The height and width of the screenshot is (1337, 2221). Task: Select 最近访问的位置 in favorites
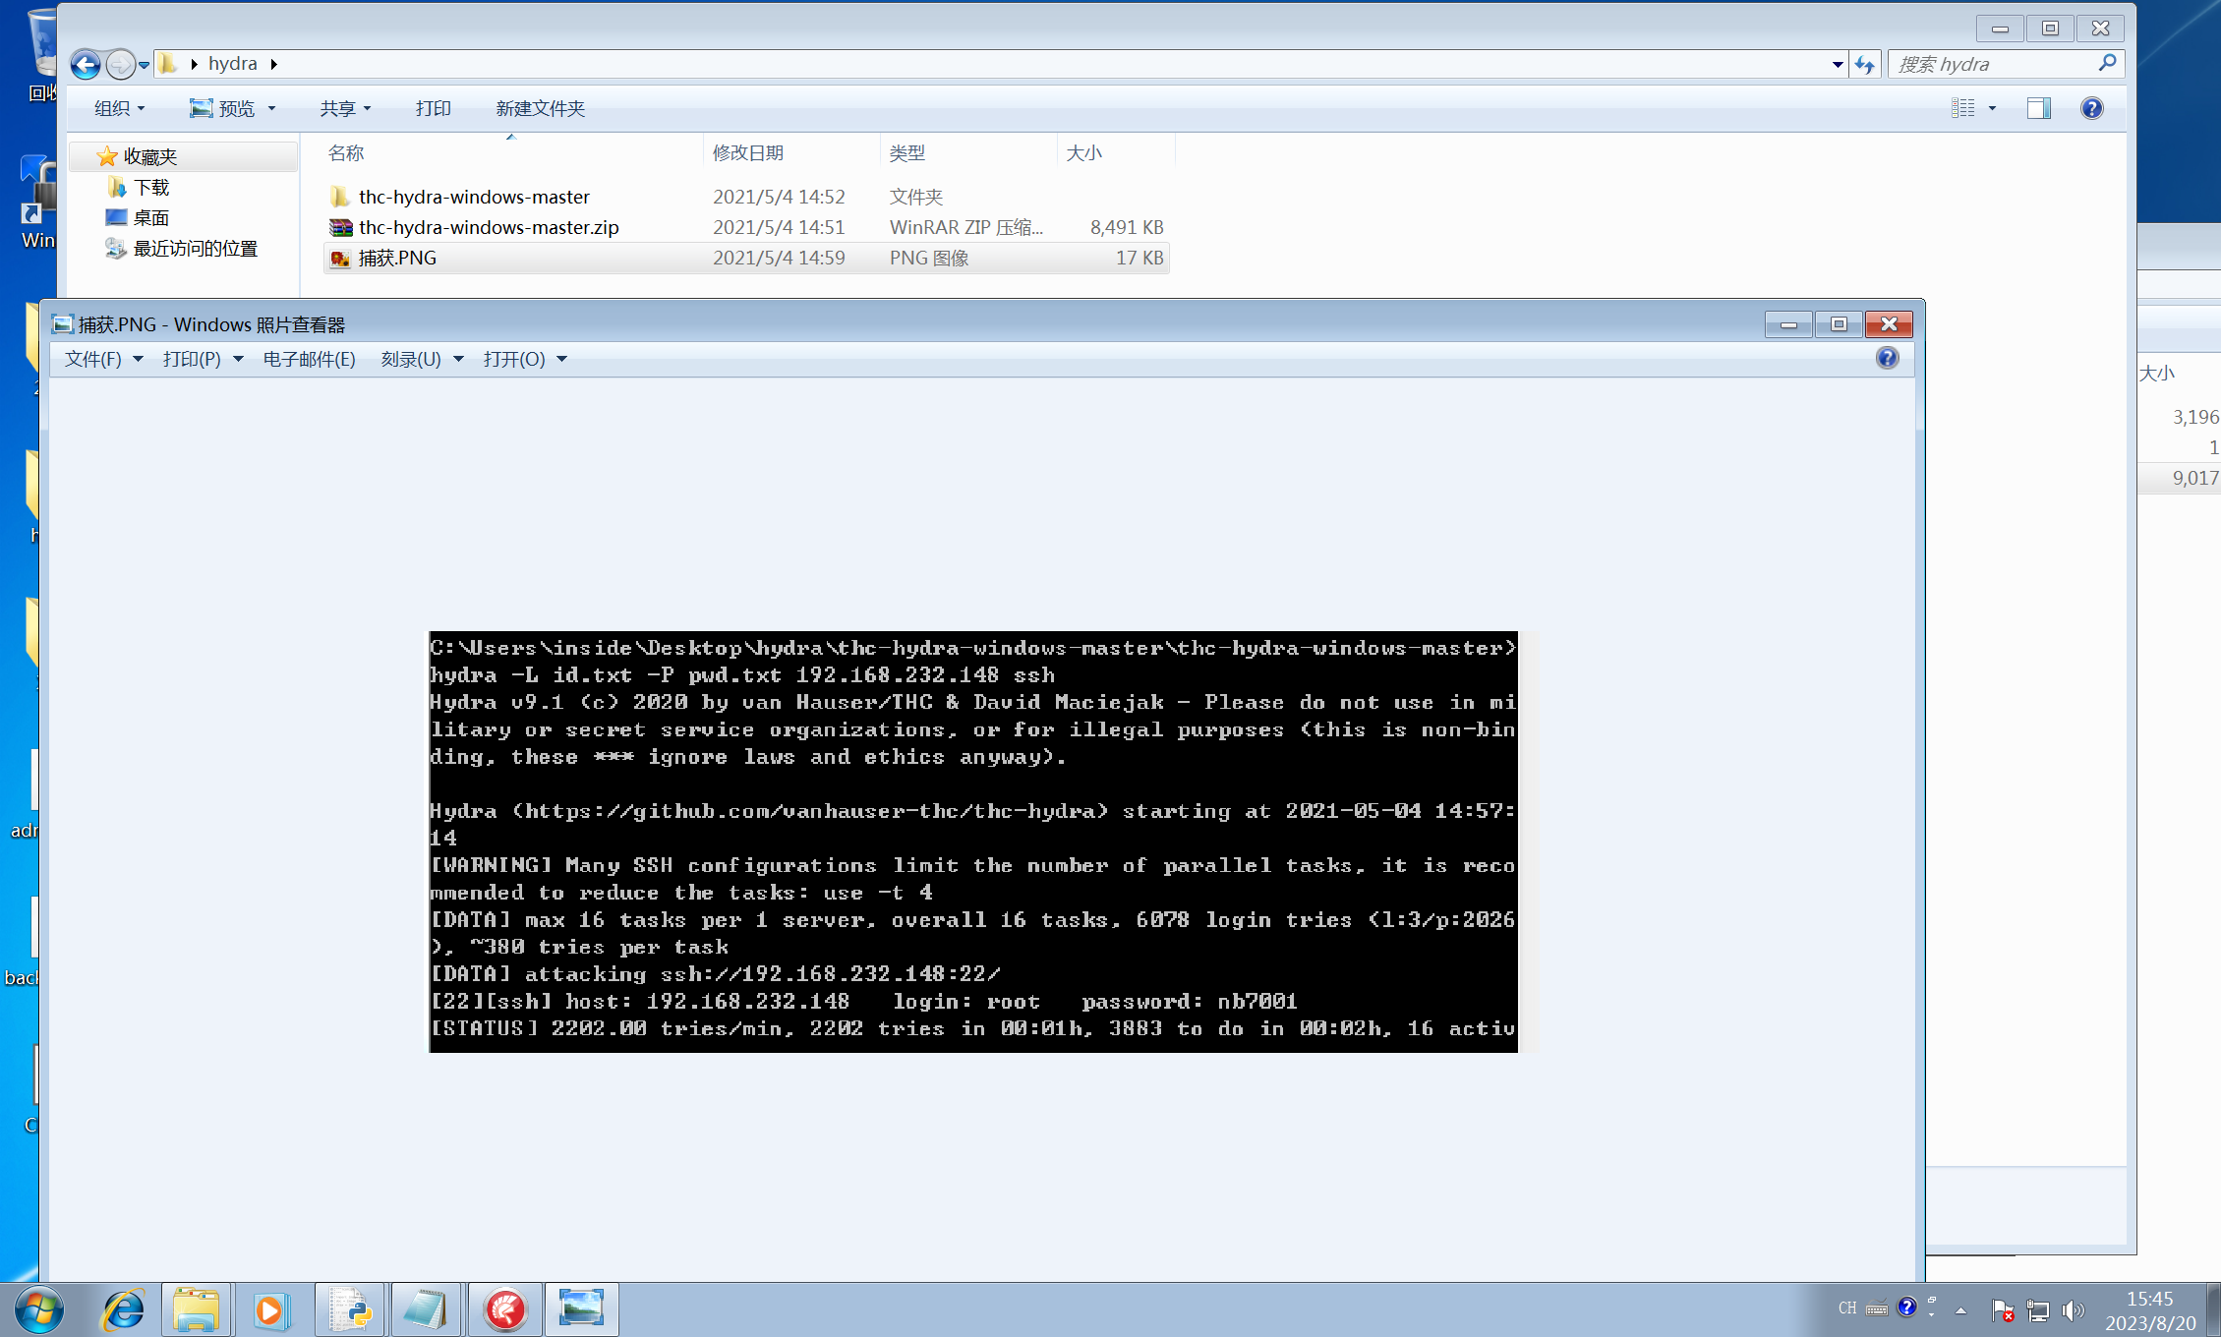195,248
